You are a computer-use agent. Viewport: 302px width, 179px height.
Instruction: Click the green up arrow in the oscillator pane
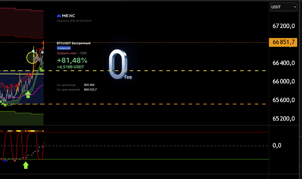click(x=25, y=165)
